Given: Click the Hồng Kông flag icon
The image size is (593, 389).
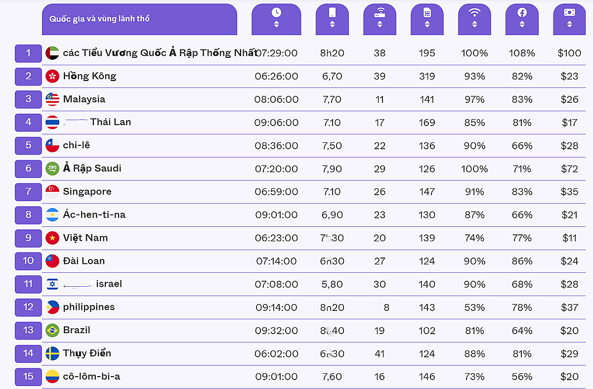Looking at the screenshot, I should (52, 76).
